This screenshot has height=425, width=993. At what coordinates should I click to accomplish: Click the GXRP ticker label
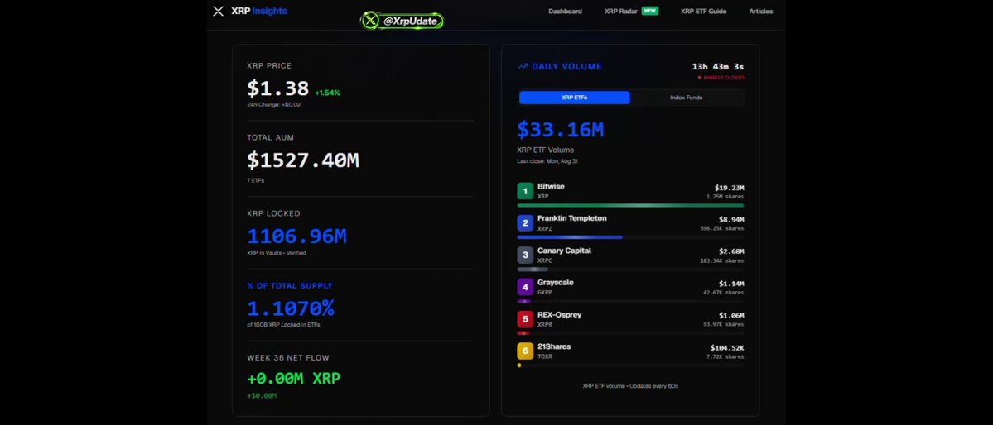coord(545,292)
